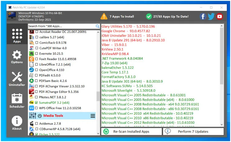Select the 7-Zip 19.00 (x64) entry
Image resolution: width=231 pixels, height=142 pixels.
pyautogui.click(x=114, y=63)
